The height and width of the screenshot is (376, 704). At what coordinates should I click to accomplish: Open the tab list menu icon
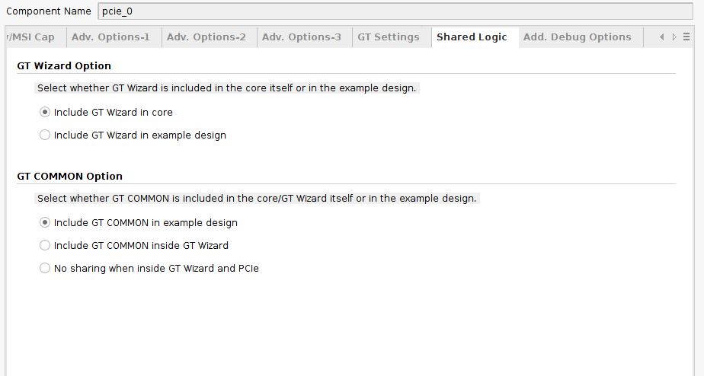pyautogui.click(x=686, y=37)
